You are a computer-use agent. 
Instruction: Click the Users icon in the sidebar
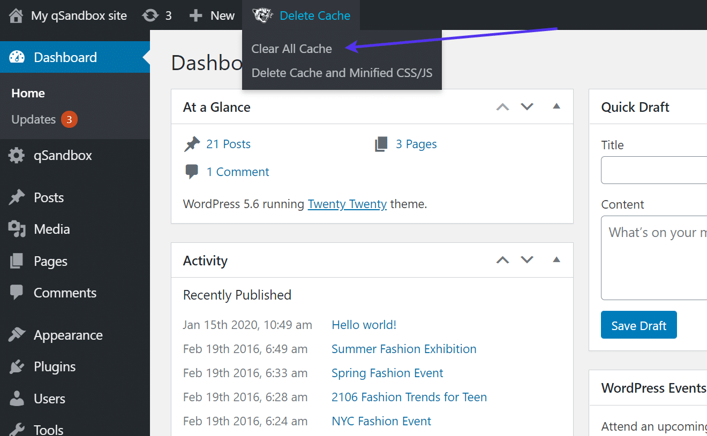tap(16, 398)
